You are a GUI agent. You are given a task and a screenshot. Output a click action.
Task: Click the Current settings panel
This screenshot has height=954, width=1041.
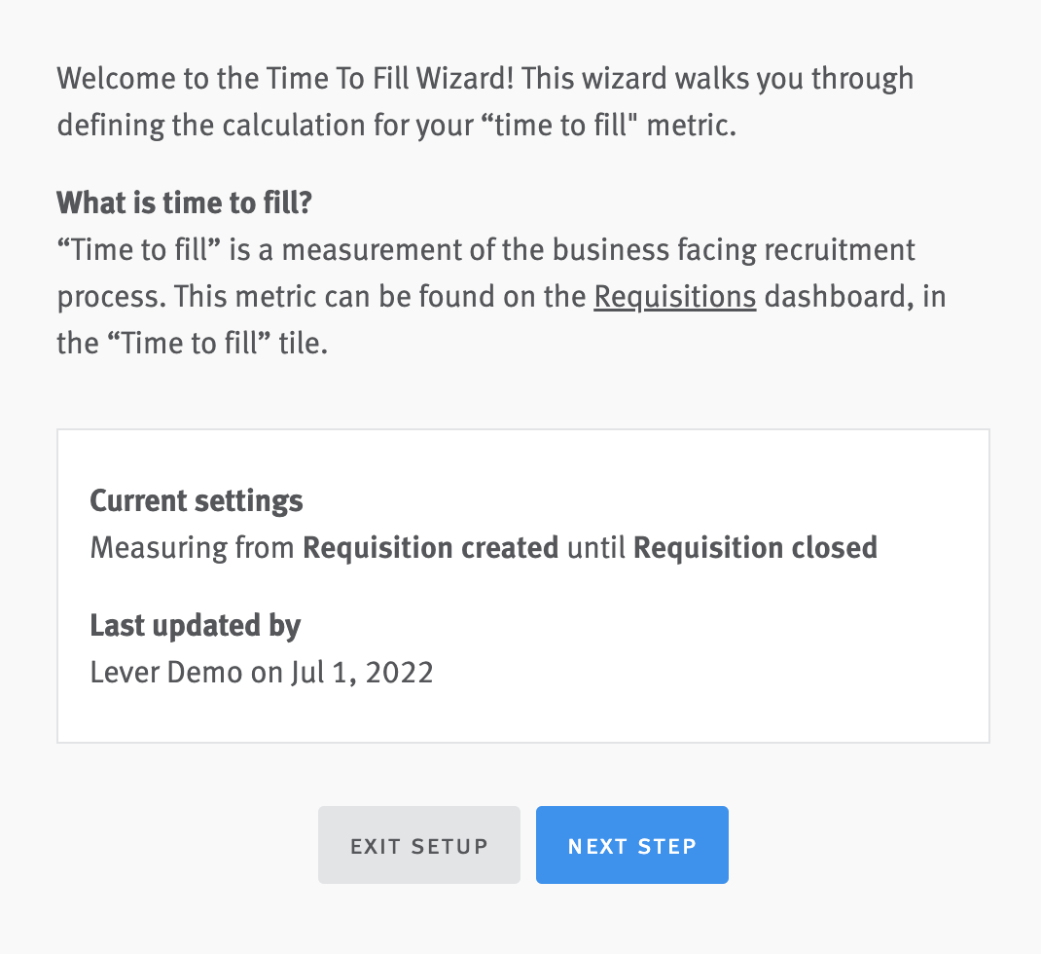coord(196,500)
